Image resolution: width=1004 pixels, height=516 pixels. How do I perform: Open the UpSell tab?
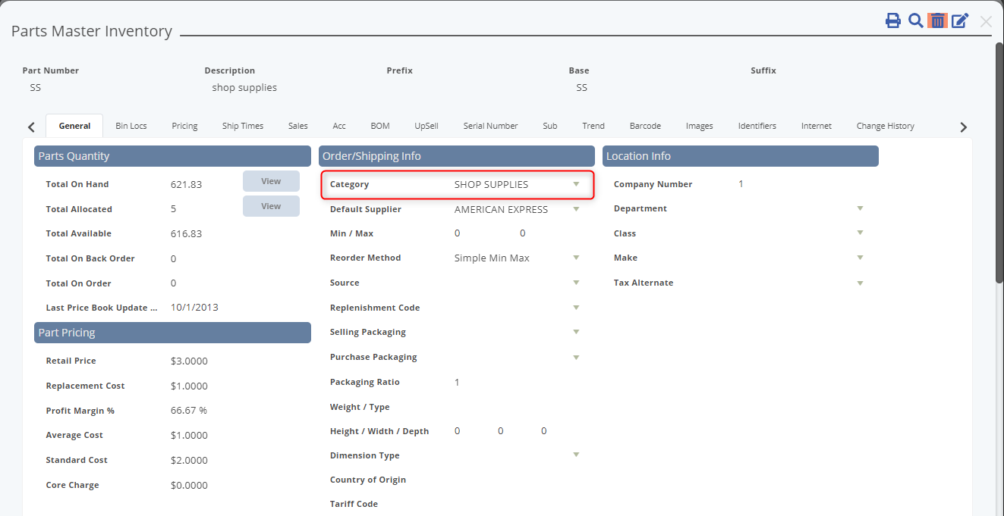426,126
